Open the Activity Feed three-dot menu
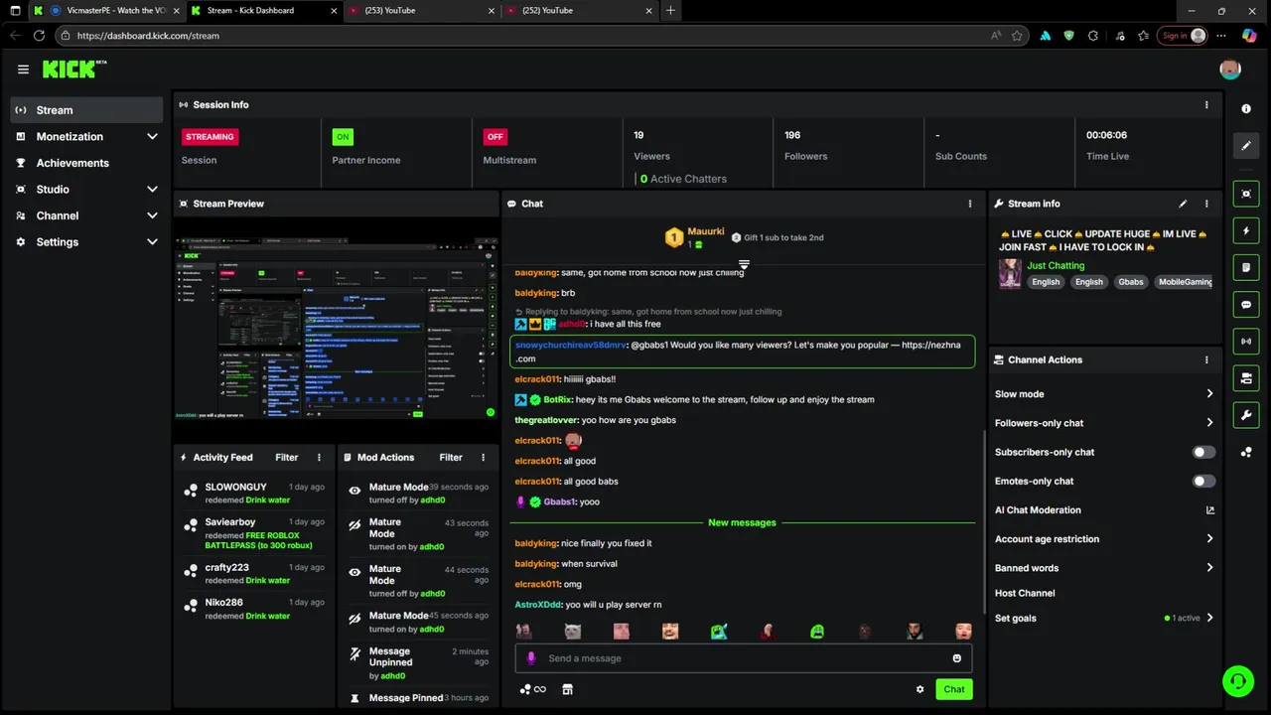Image resolution: width=1271 pixels, height=715 pixels. [x=319, y=458]
